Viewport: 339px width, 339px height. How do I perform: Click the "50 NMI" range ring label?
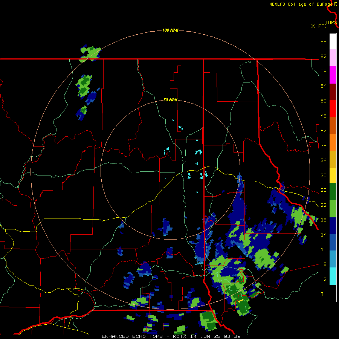point(170,100)
